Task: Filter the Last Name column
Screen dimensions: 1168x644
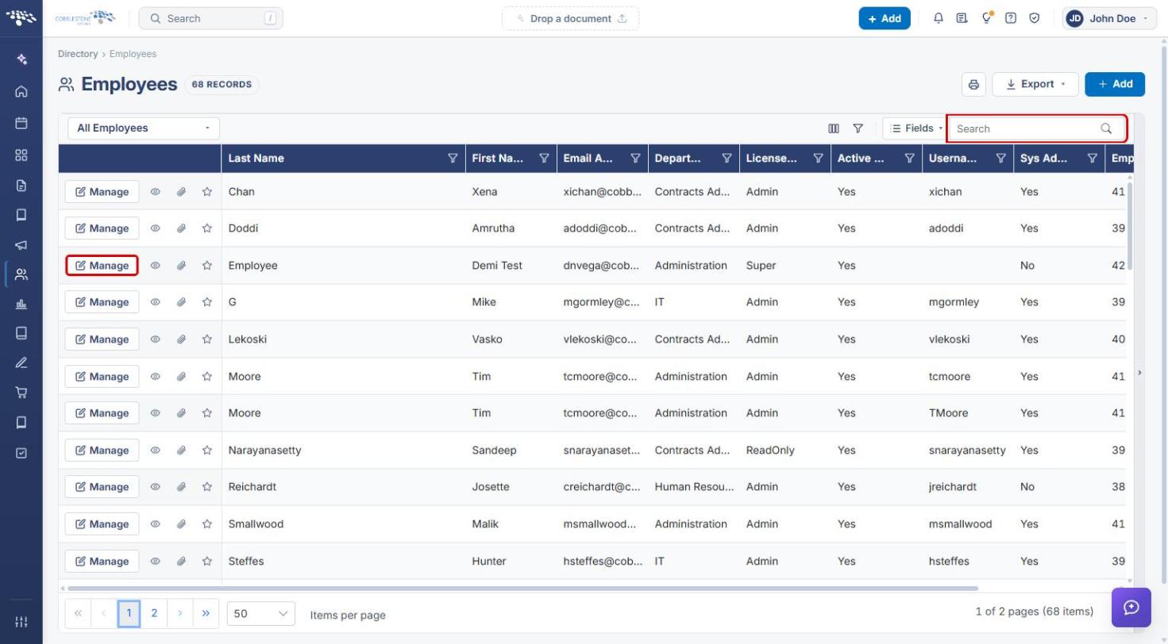Action: pos(453,159)
